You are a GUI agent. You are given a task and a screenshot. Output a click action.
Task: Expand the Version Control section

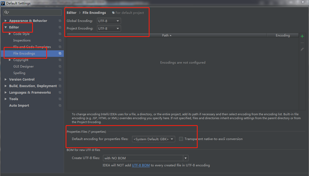(x=5, y=79)
